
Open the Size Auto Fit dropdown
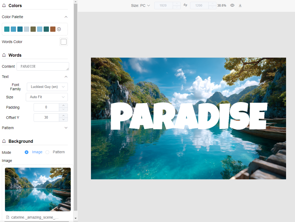click(47, 97)
